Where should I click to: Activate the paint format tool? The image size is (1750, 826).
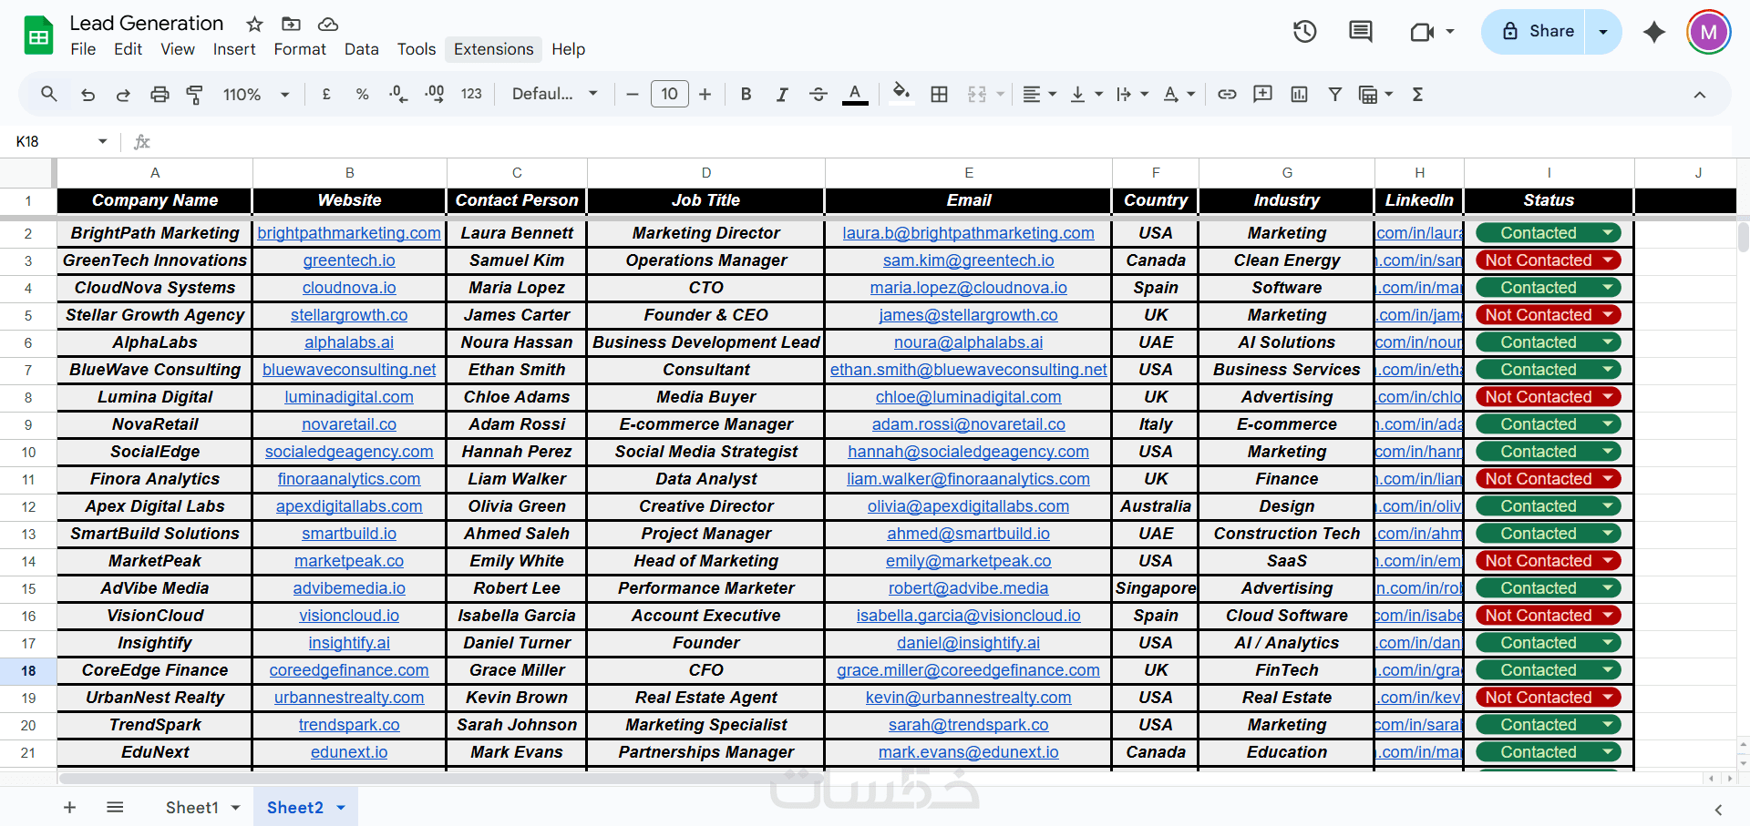194,94
